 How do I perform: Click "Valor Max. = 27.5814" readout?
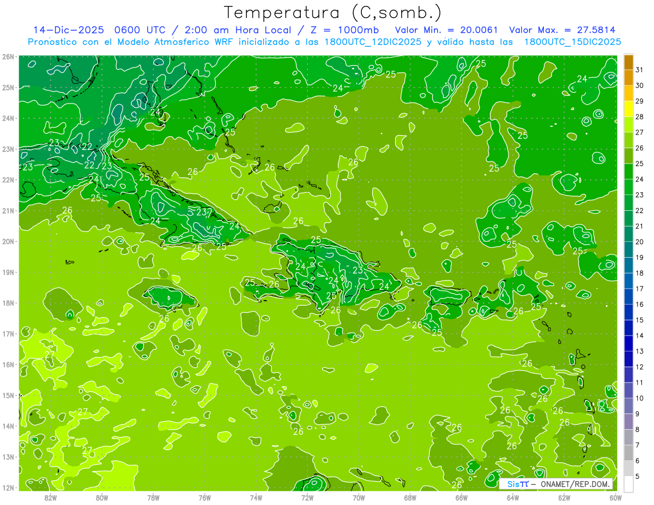[x=562, y=30]
